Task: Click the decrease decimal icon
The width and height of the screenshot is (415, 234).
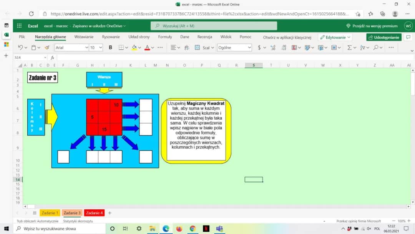Action: pyautogui.click(x=284, y=47)
